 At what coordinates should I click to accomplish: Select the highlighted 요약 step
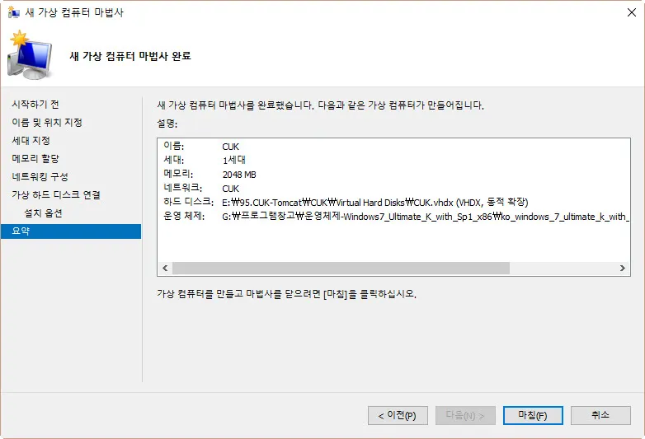71,231
